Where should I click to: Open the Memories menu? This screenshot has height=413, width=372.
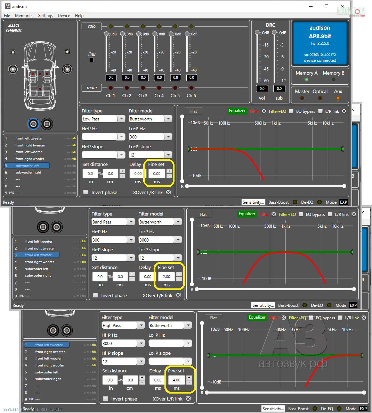(24, 16)
